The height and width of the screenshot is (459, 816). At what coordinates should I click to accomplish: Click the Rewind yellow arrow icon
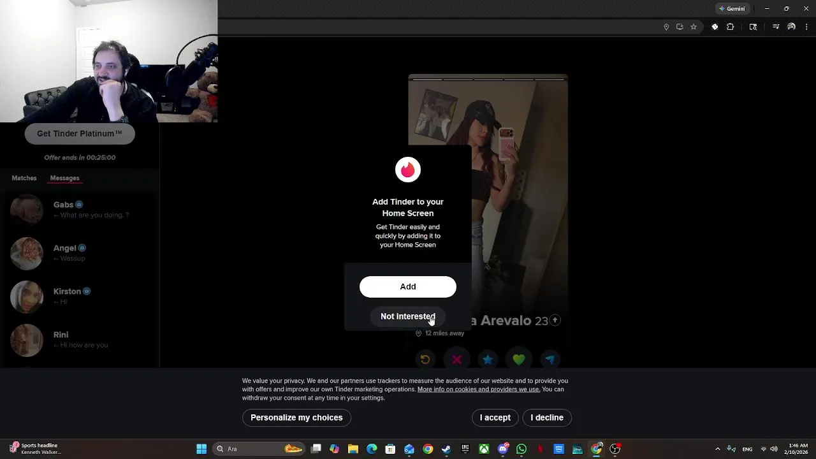[x=425, y=360]
